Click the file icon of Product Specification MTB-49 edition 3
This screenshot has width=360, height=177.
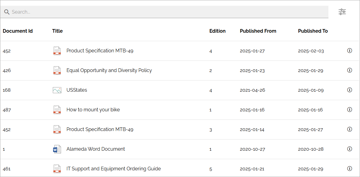tap(57, 129)
